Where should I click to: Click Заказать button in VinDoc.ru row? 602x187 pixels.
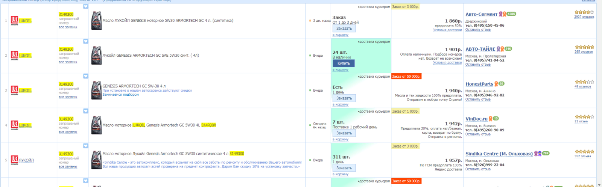pos(344,133)
